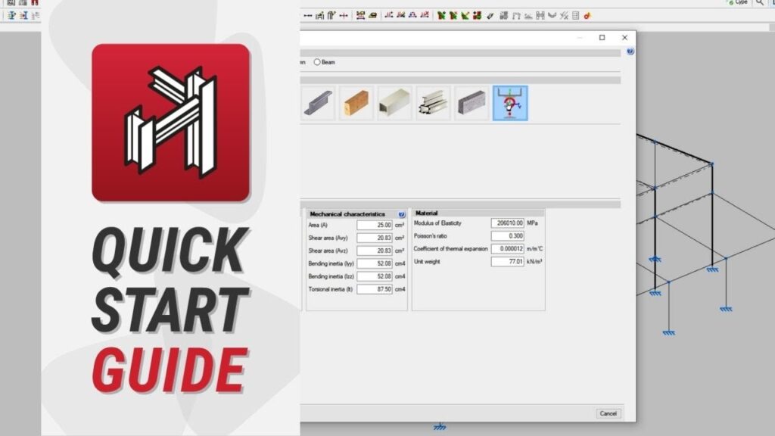Choose the concrete block section icon

point(472,103)
